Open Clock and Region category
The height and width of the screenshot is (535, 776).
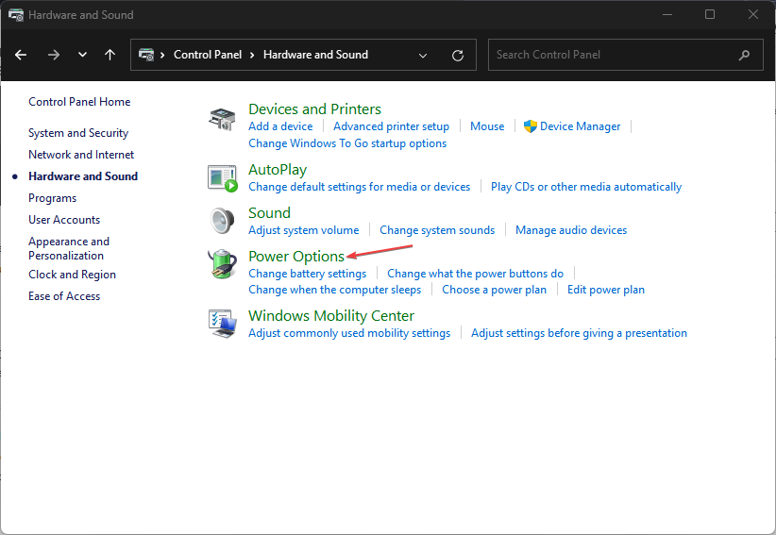point(72,275)
